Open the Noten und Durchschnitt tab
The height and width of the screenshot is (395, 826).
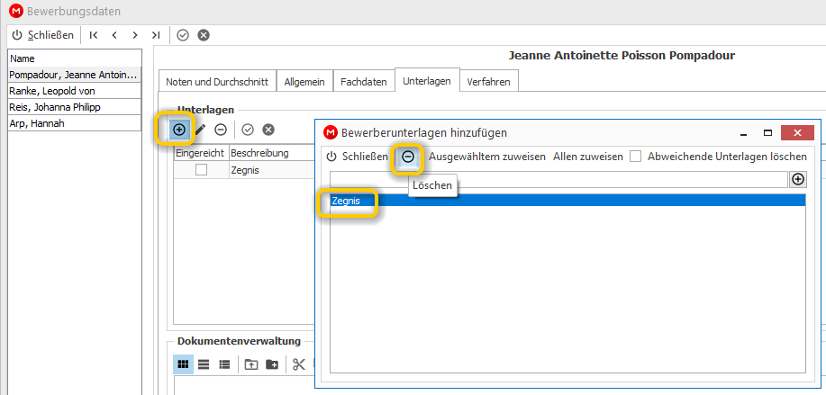217,82
